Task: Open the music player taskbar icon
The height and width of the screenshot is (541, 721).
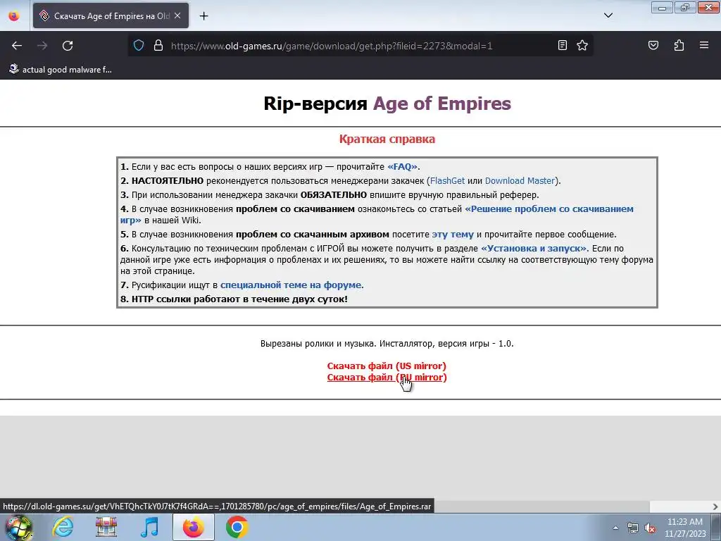Action: pos(149,527)
